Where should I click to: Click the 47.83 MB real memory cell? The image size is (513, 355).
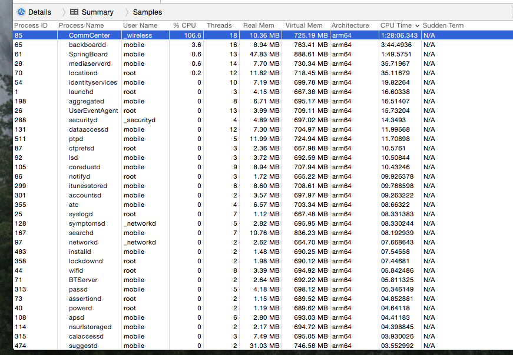pos(264,54)
